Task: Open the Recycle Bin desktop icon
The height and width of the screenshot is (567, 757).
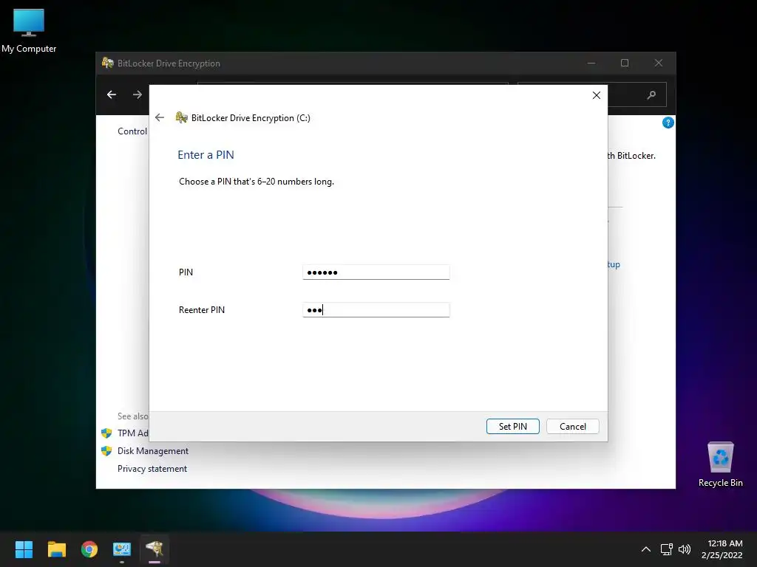Action: coord(720,464)
